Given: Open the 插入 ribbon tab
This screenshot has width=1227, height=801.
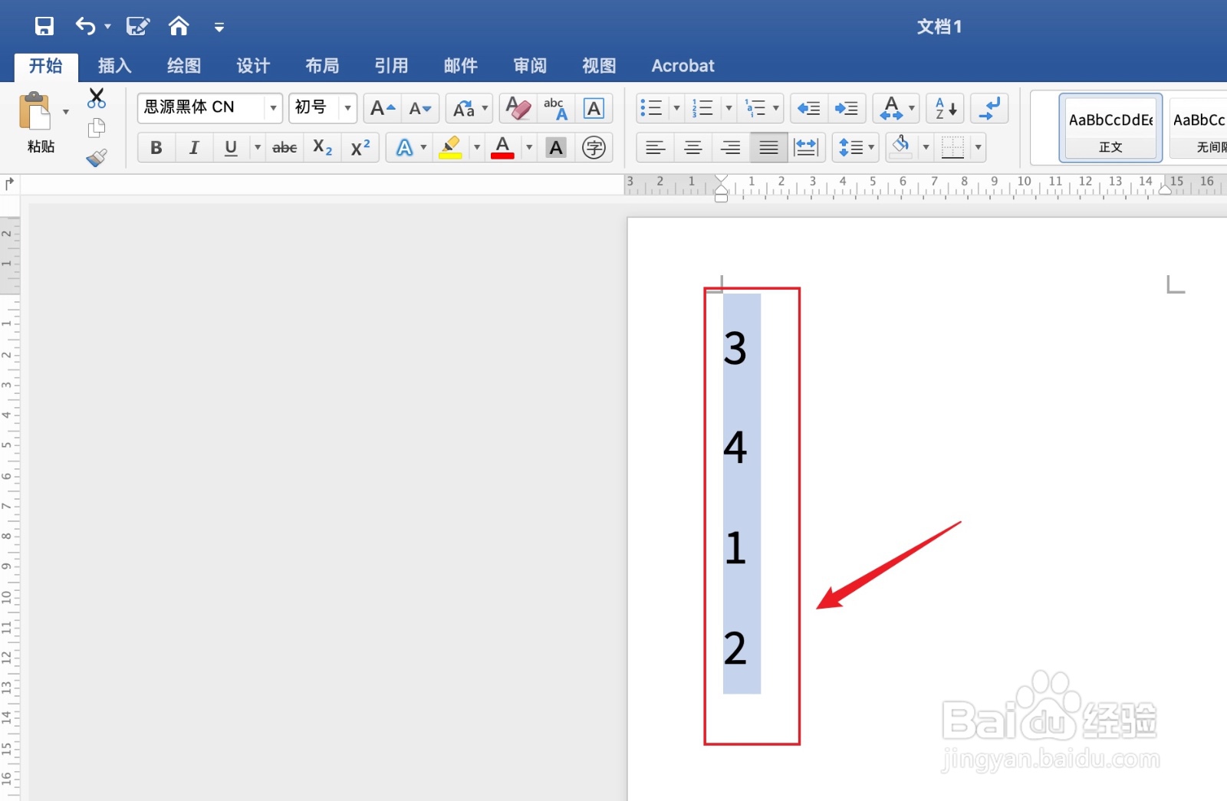Looking at the screenshot, I should pyautogui.click(x=115, y=66).
